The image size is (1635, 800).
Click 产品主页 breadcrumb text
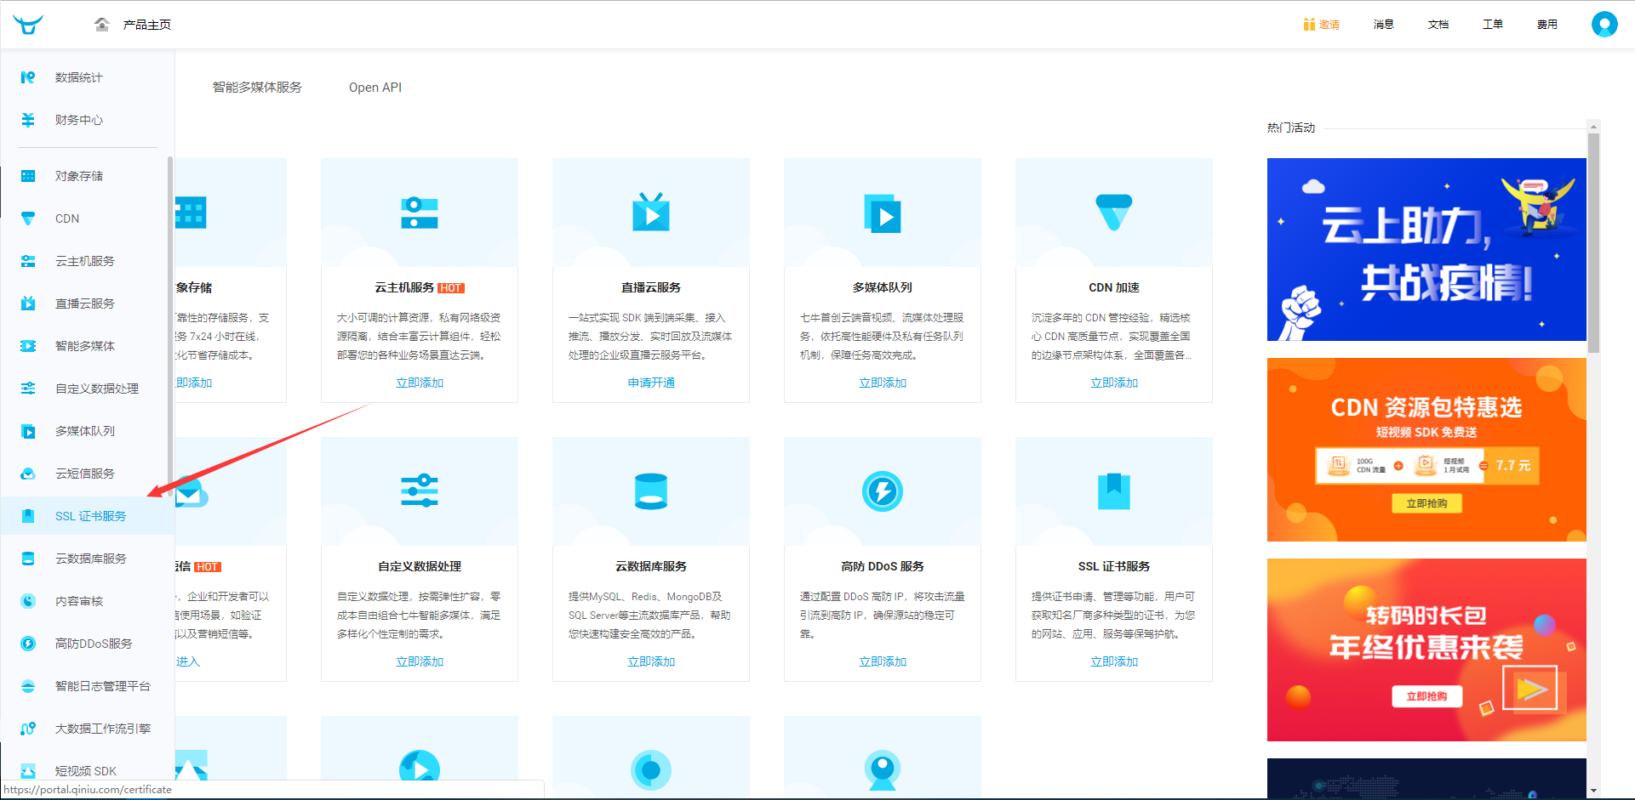tap(147, 25)
